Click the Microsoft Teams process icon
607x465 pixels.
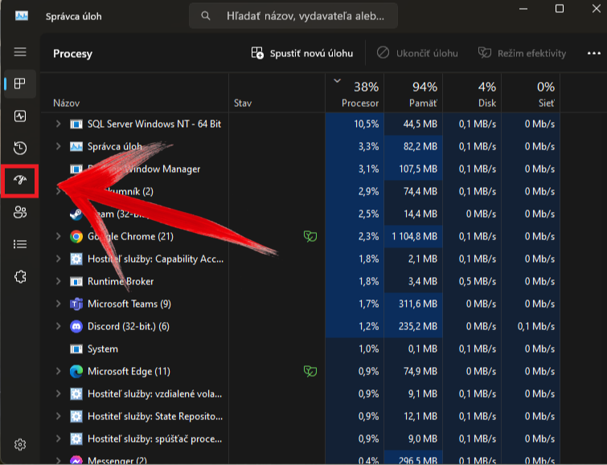point(76,304)
